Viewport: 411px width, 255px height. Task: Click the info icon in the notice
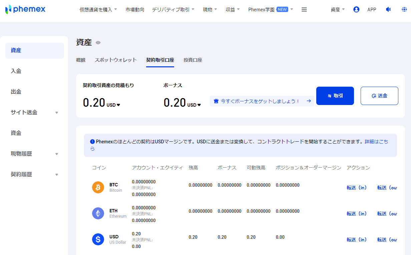tap(92, 141)
